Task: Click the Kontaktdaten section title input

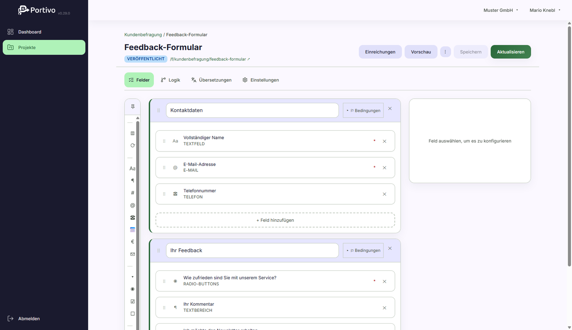Action: tap(252, 110)
